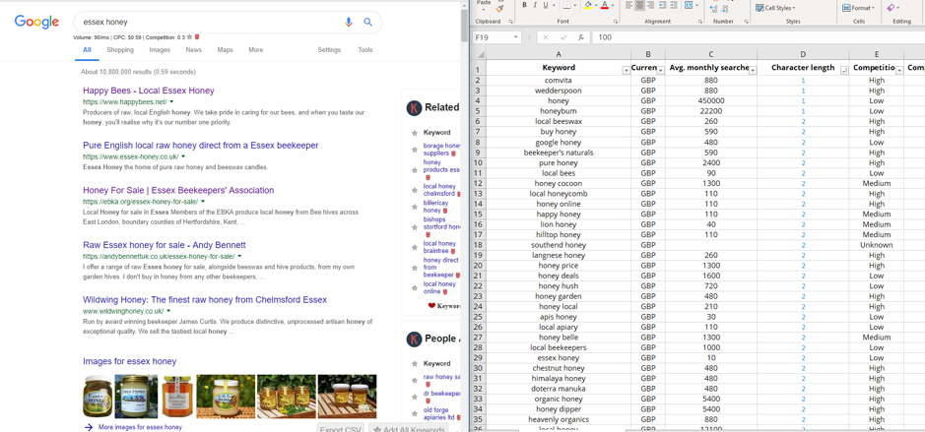Click the Excel Select All corner triangle
Viewport: 925px width, 432px height.
tap(479, 55)
